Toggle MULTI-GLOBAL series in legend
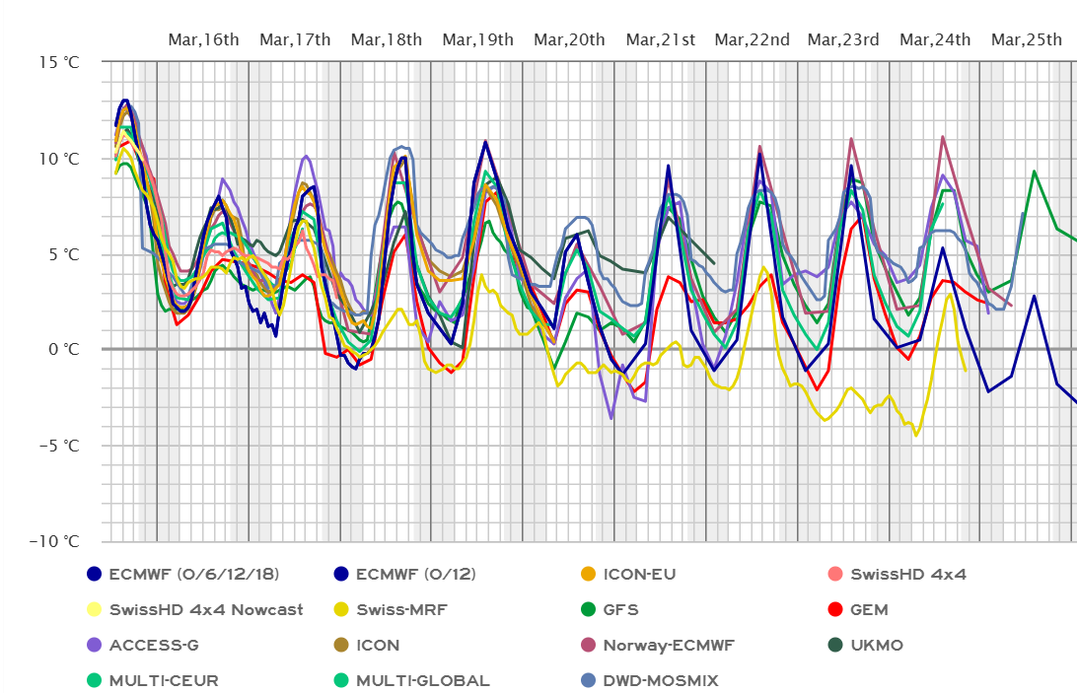 pos(422,680)
